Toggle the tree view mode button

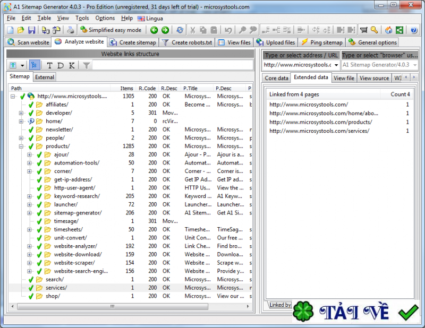pos(34,65)
